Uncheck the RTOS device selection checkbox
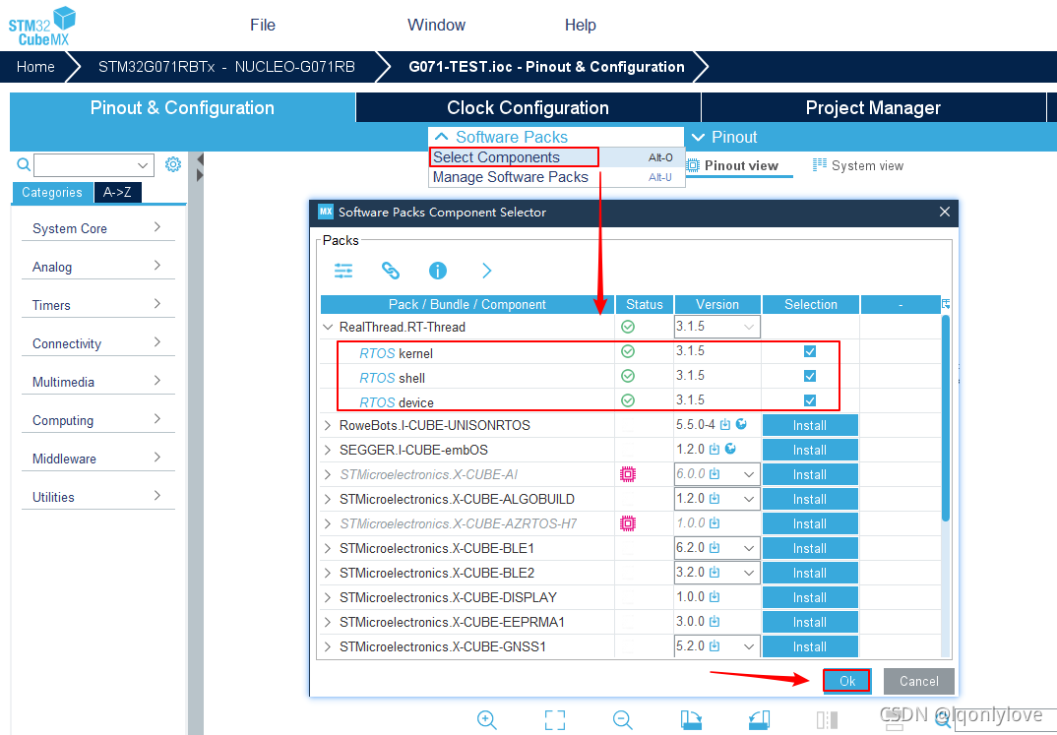The height and width of the screenshot is (735, 1057). 810,400
